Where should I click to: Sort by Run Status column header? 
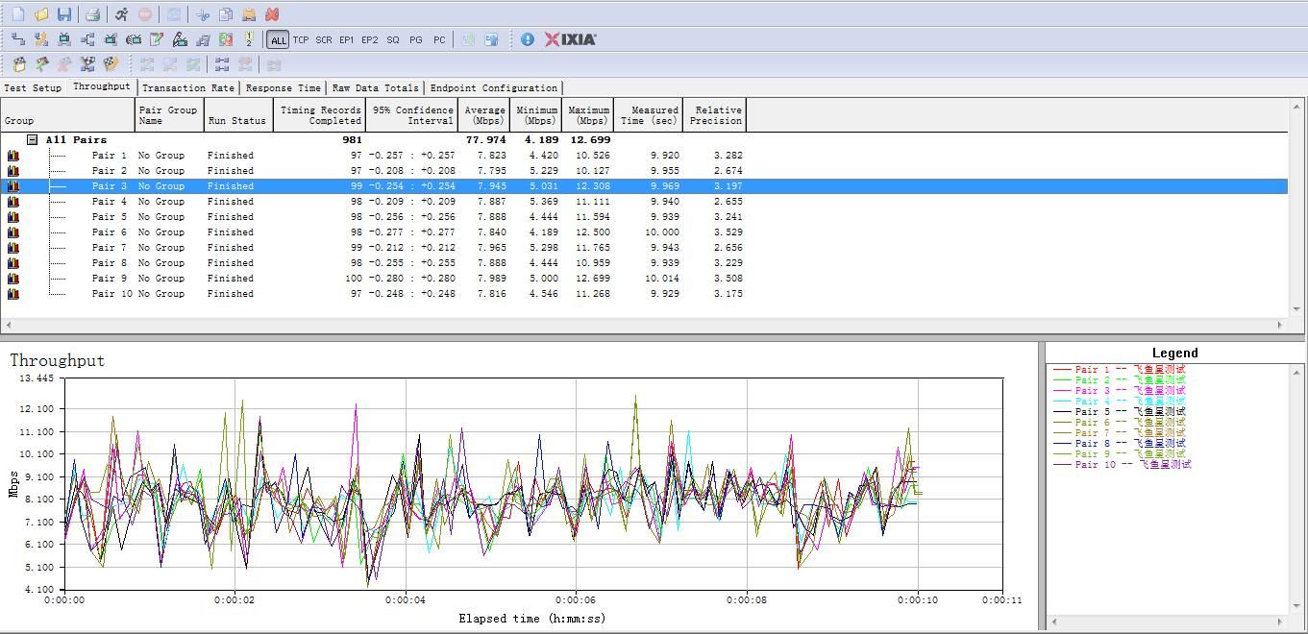tap(238, 115)
